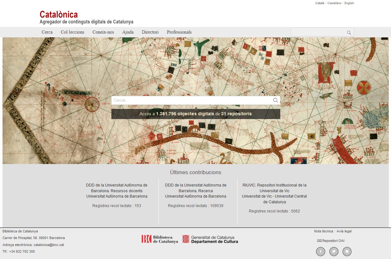Click 'Registres recol·lectats : 5062'

(x=275, y=211)
